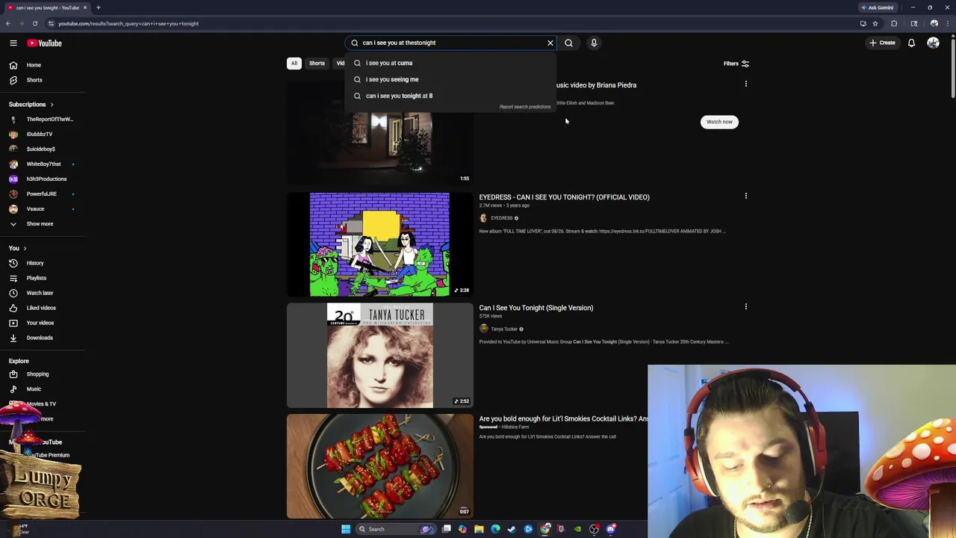Open Discord from the taskbar
This screenshot has height=538, width=956.
(611, 529)
